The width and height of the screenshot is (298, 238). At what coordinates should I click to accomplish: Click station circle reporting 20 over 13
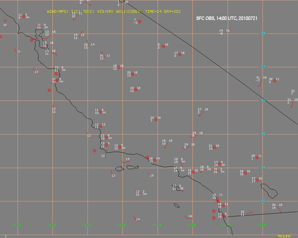tap(133, 74)
